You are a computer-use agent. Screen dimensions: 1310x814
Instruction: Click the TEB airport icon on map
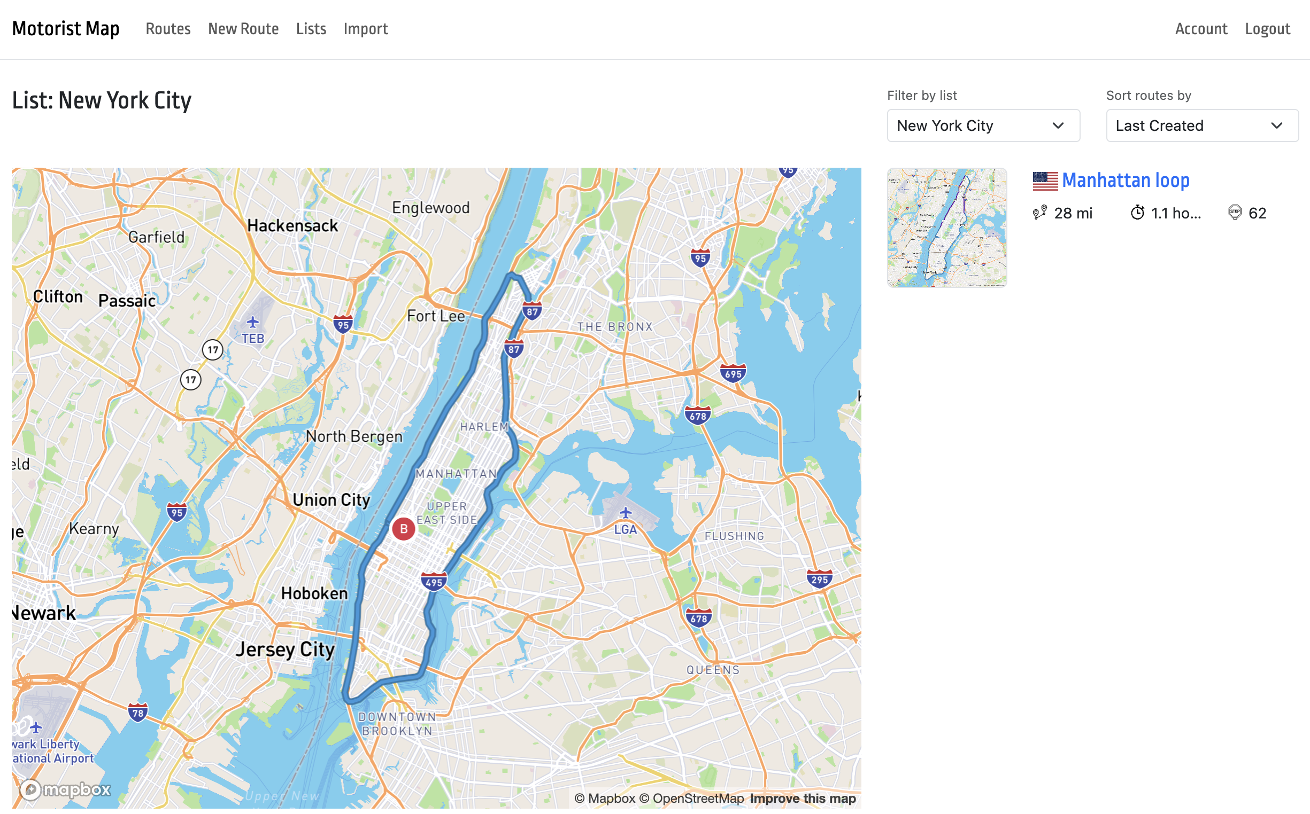[x=253, y=323]
